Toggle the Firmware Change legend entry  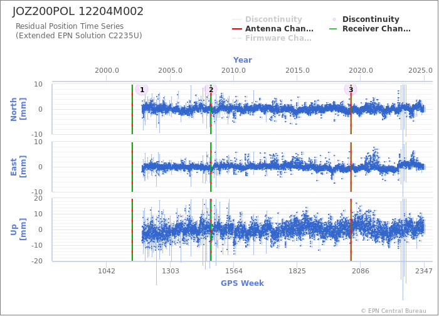(x=272, y=38)
